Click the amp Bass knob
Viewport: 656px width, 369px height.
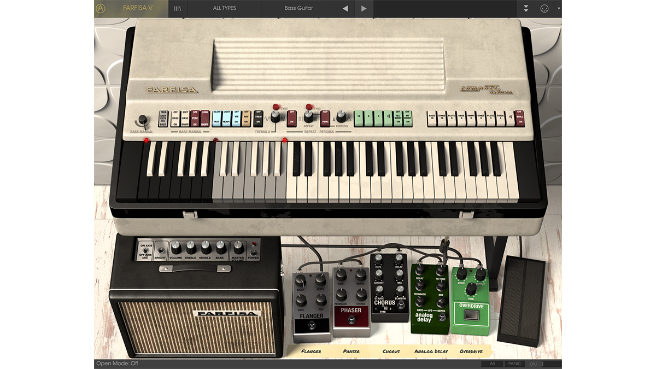point(221,247)
